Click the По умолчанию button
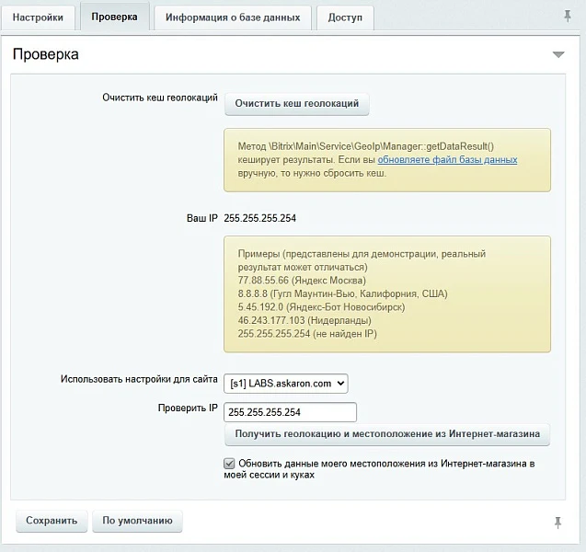The image size is (586, 552). coord(138,521)
